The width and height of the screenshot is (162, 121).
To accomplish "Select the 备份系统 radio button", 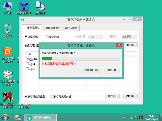I will [47, 37].
